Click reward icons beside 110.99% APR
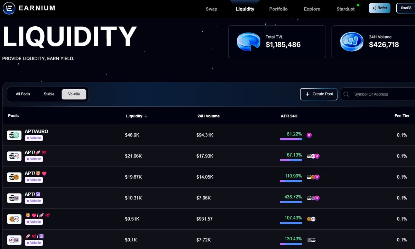 pos(313,177)
